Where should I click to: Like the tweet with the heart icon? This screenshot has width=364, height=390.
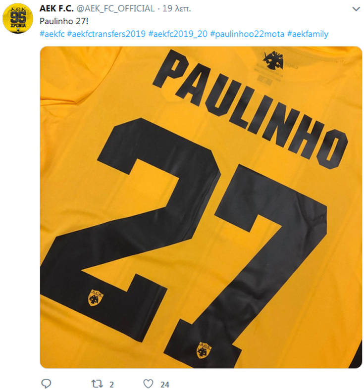[148, 384]
